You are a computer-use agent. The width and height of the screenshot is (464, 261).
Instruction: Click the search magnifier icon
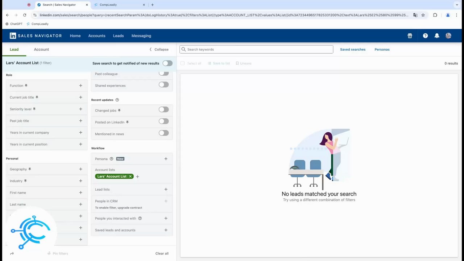coord(184,49)
